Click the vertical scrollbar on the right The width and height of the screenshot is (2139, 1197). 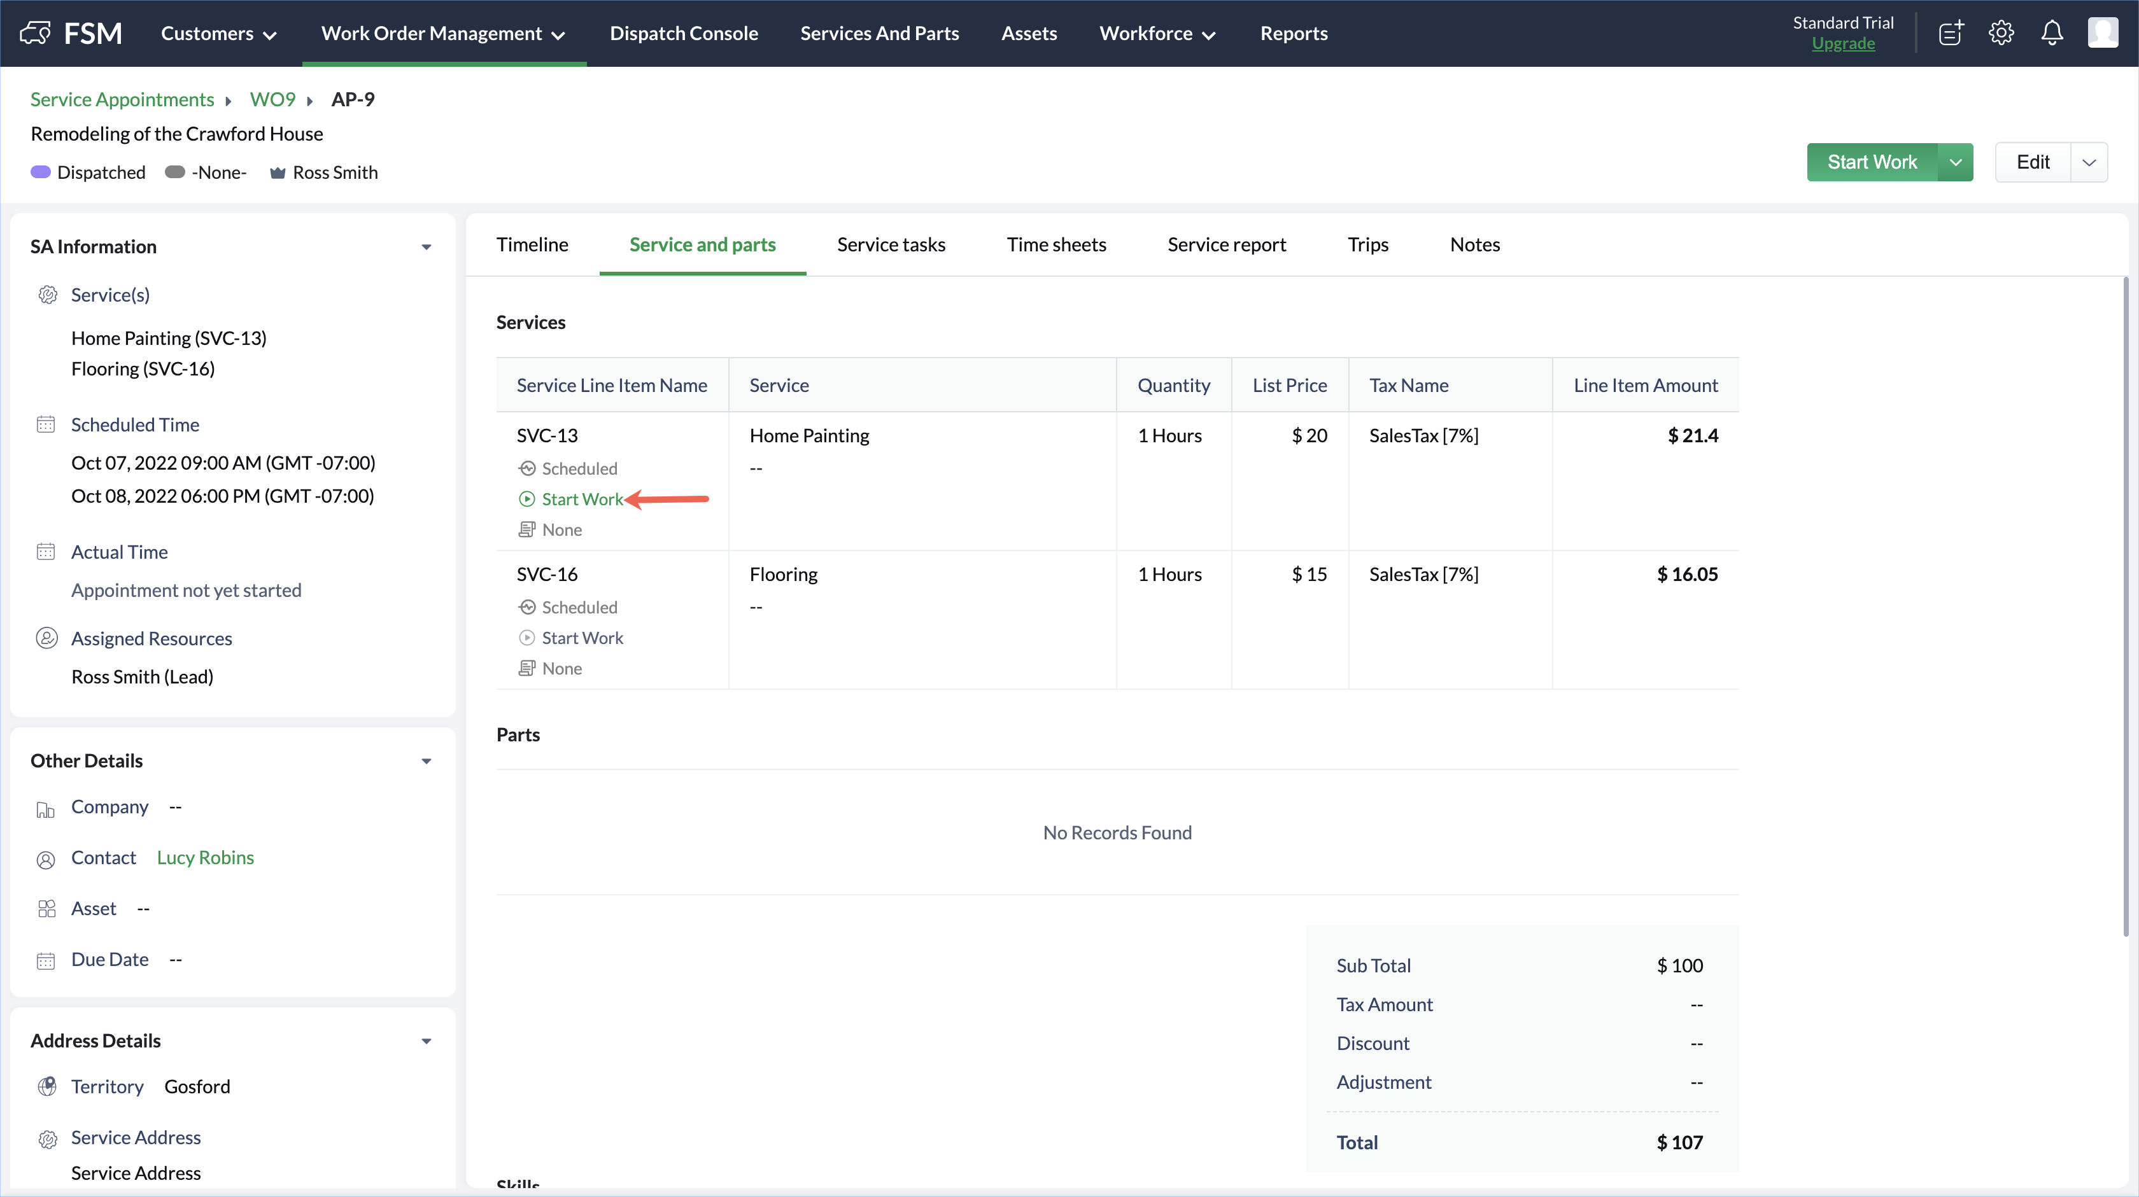click(x=2126, y=606)
